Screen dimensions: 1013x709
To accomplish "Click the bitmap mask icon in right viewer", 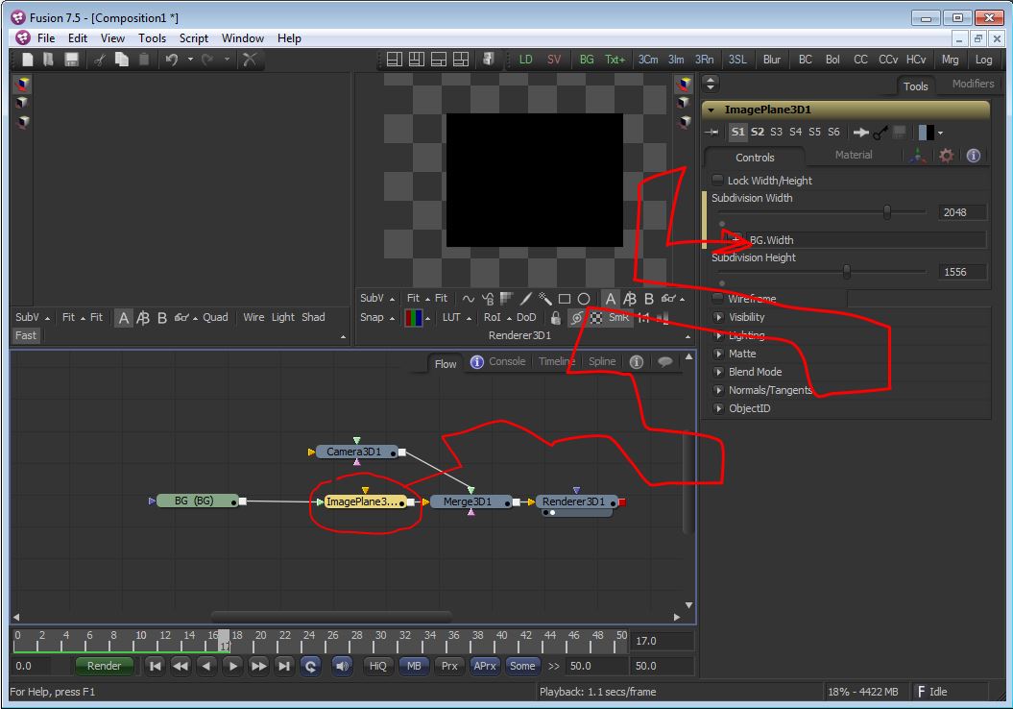I will coord(507,299).
